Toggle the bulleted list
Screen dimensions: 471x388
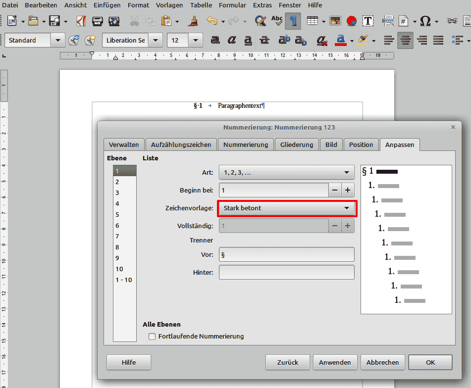458,40
